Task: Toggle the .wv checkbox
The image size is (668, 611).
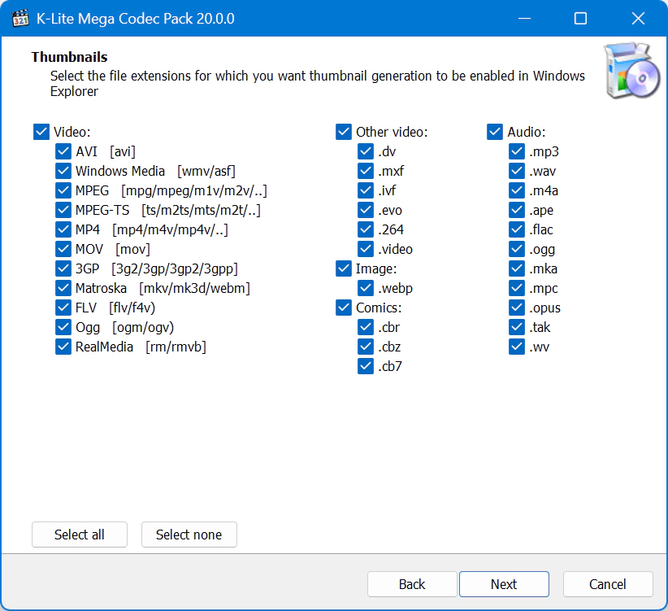Action: (x=517, y=347)
